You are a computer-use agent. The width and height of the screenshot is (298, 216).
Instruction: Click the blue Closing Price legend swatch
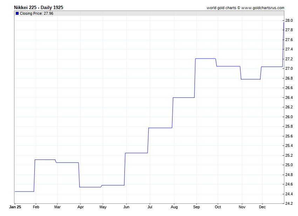tap(17, 13)
